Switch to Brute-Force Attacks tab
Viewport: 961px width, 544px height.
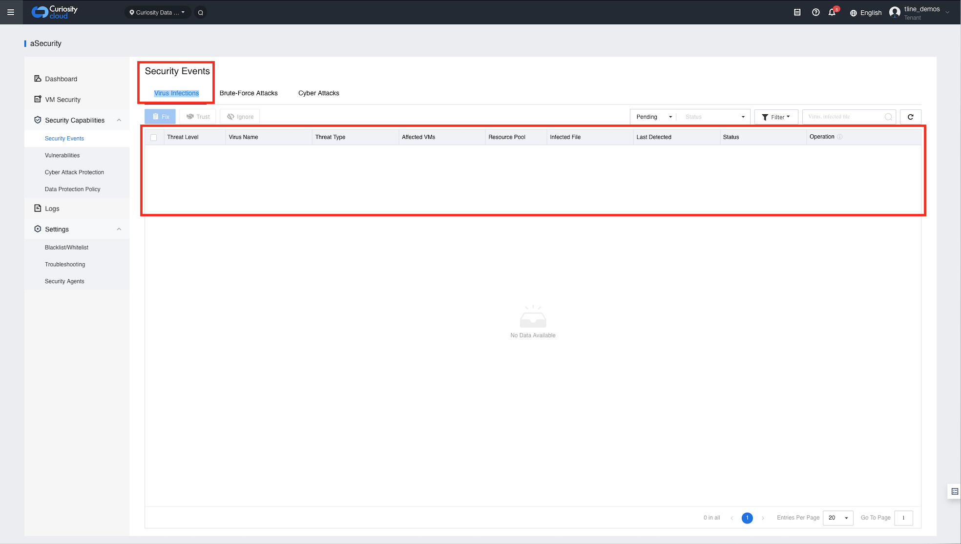(x=248, y=93)
